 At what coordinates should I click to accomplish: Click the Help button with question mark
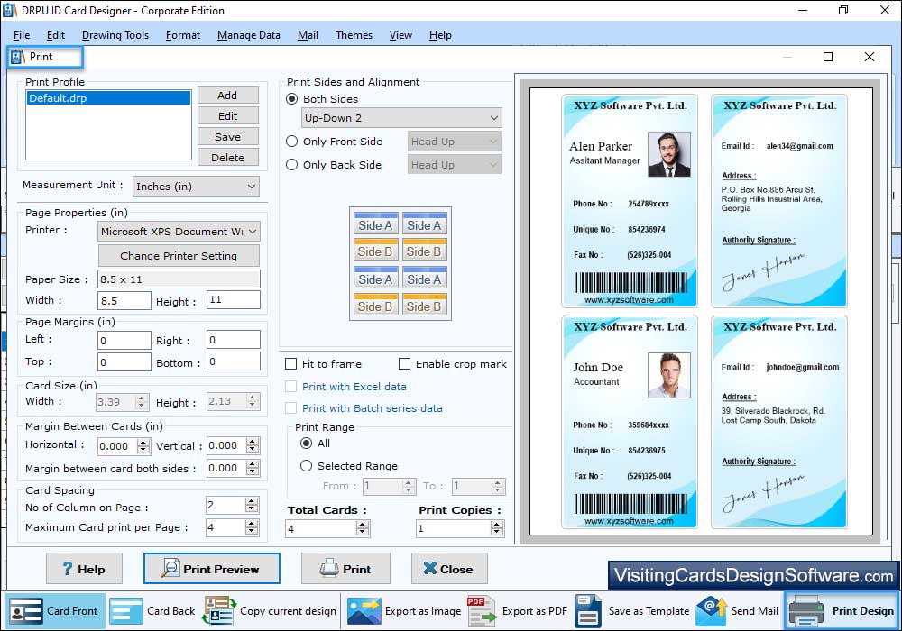[x=84, y=569]
